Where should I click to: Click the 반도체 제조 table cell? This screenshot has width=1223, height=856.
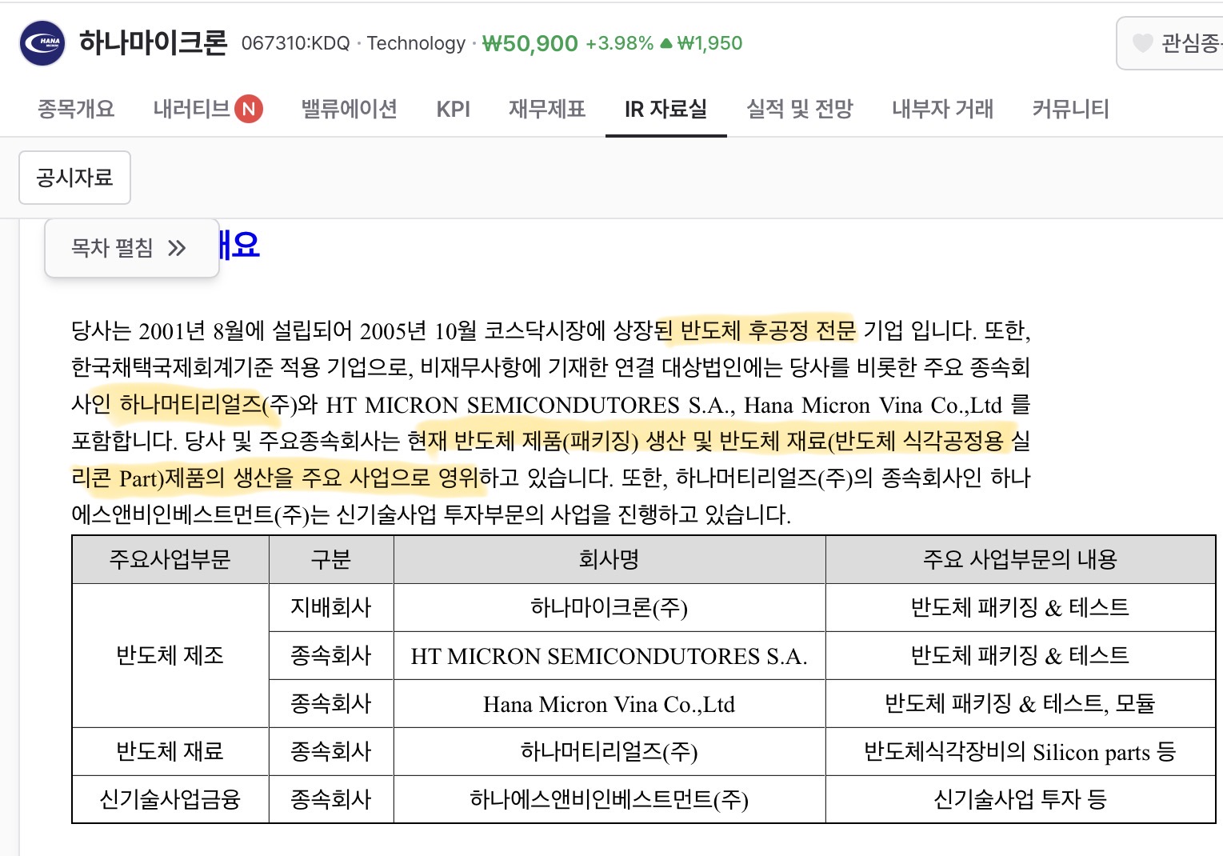[x=170, y=656]
